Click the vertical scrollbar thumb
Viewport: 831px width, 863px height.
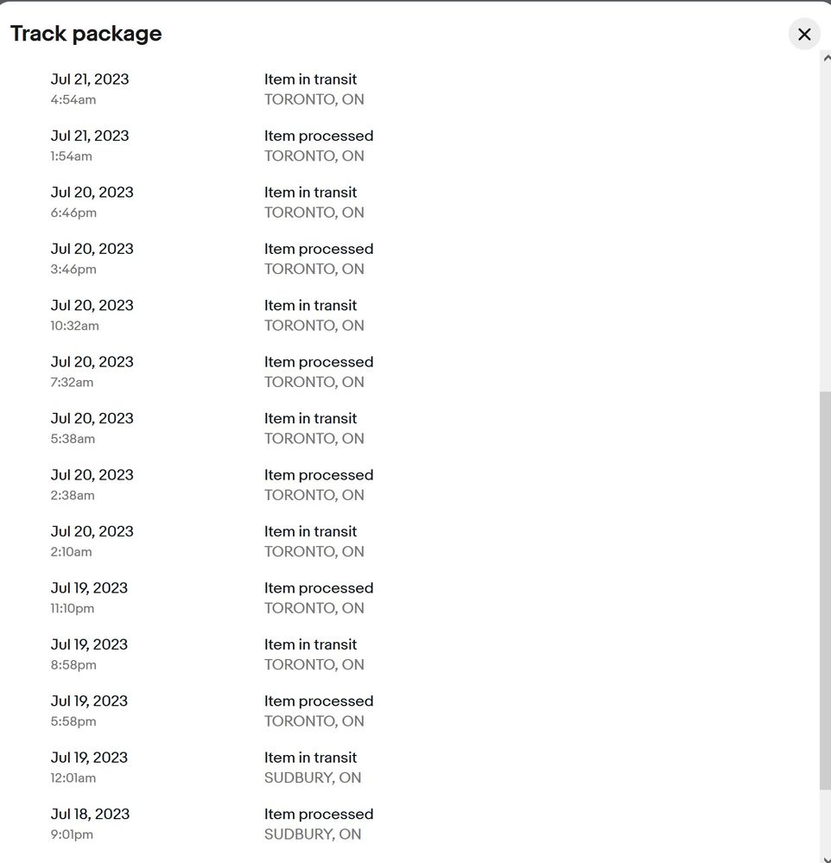tap(825, 587)
